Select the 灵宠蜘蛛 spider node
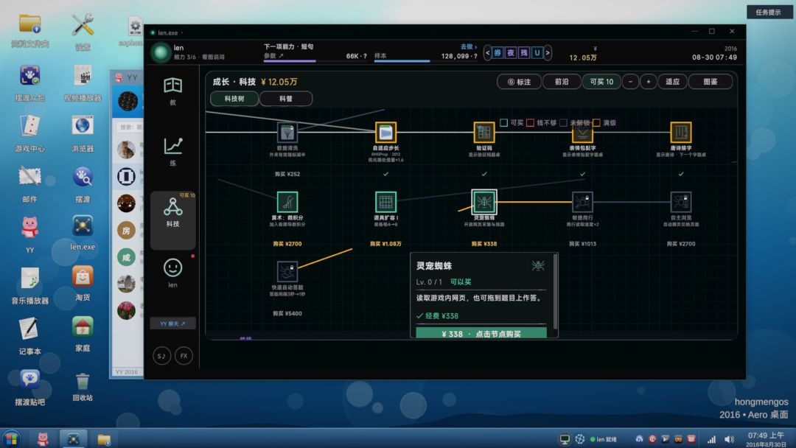 pos(483,202)
